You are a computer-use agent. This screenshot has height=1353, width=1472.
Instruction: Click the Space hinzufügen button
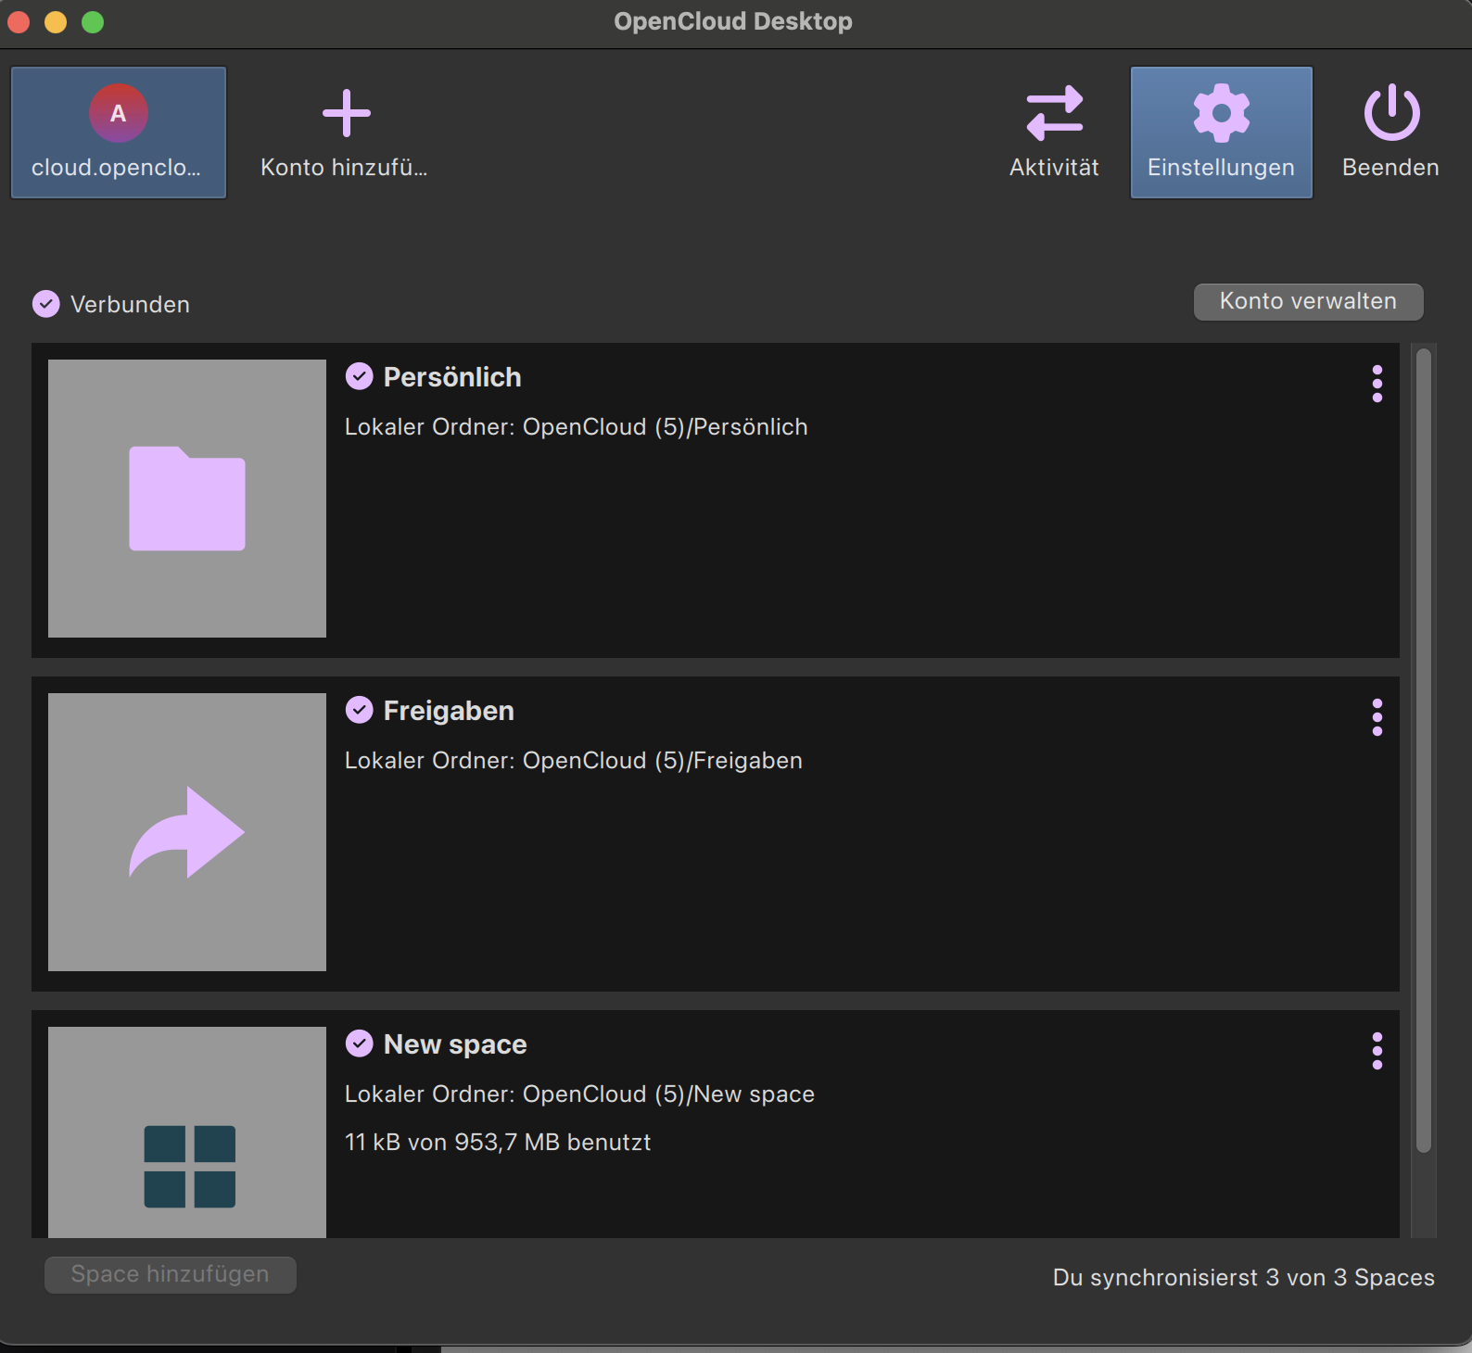(171, 1275)
